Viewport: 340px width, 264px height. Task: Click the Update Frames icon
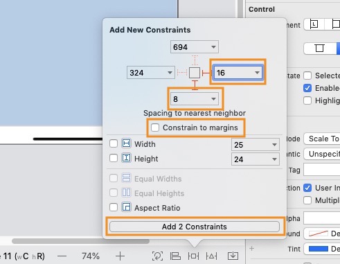point(157,256)
